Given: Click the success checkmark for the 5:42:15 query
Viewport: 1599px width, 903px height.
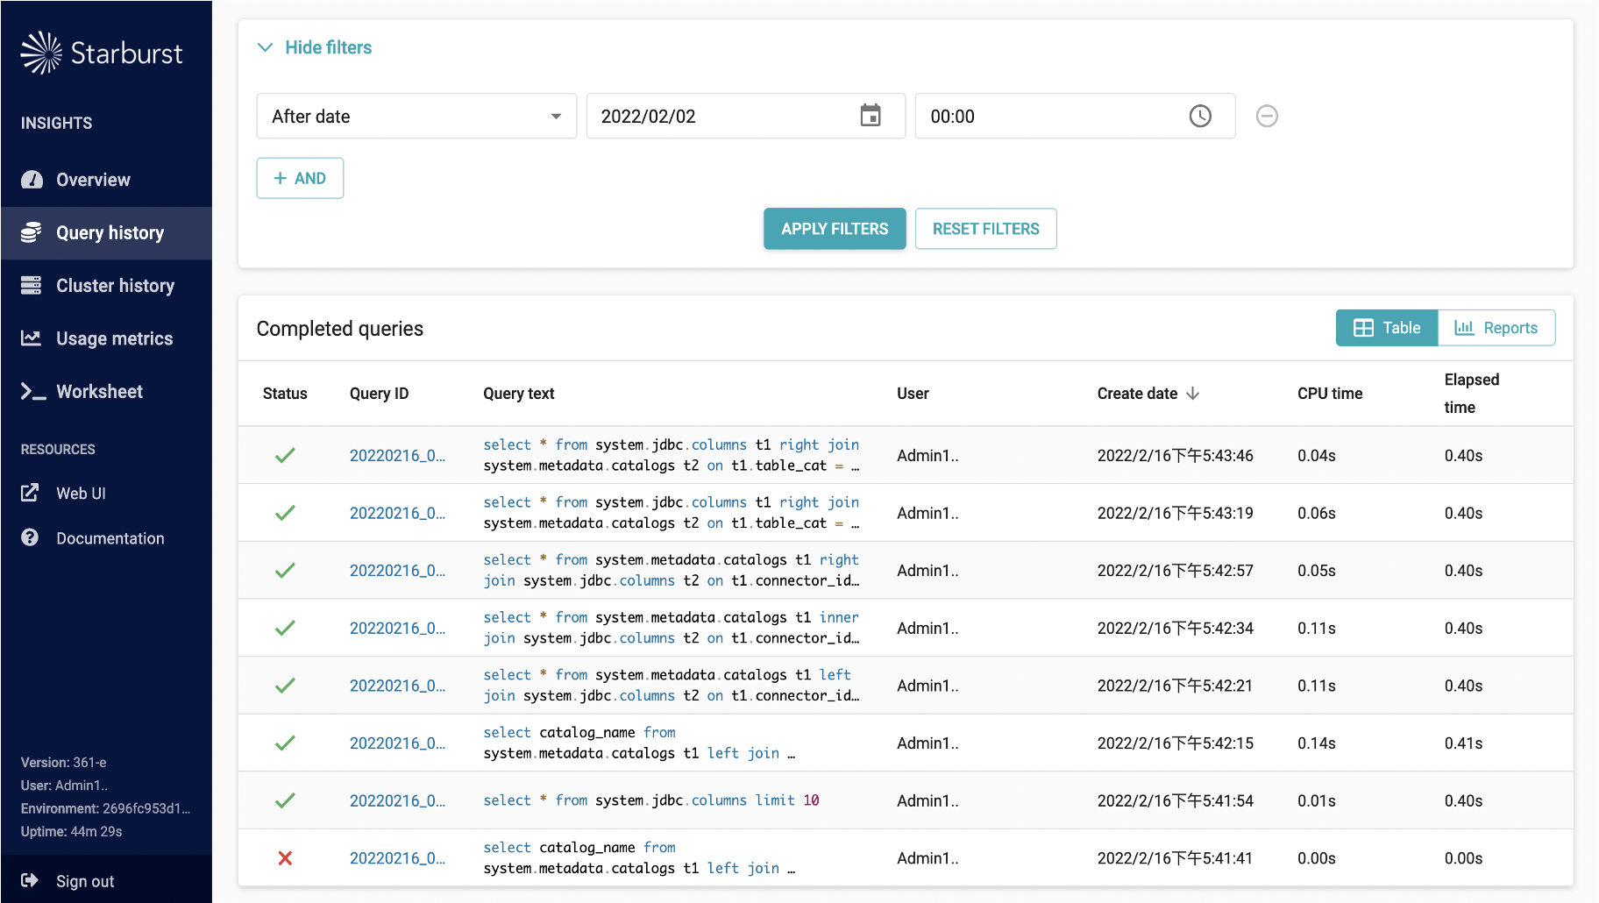Looking at the screenshot, I should 285,743.
